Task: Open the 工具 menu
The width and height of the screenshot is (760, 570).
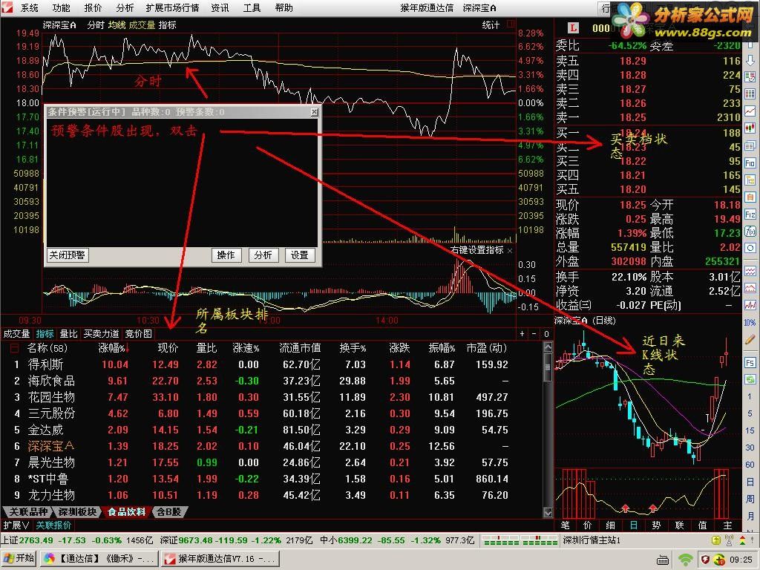Action: coord(252,7)
